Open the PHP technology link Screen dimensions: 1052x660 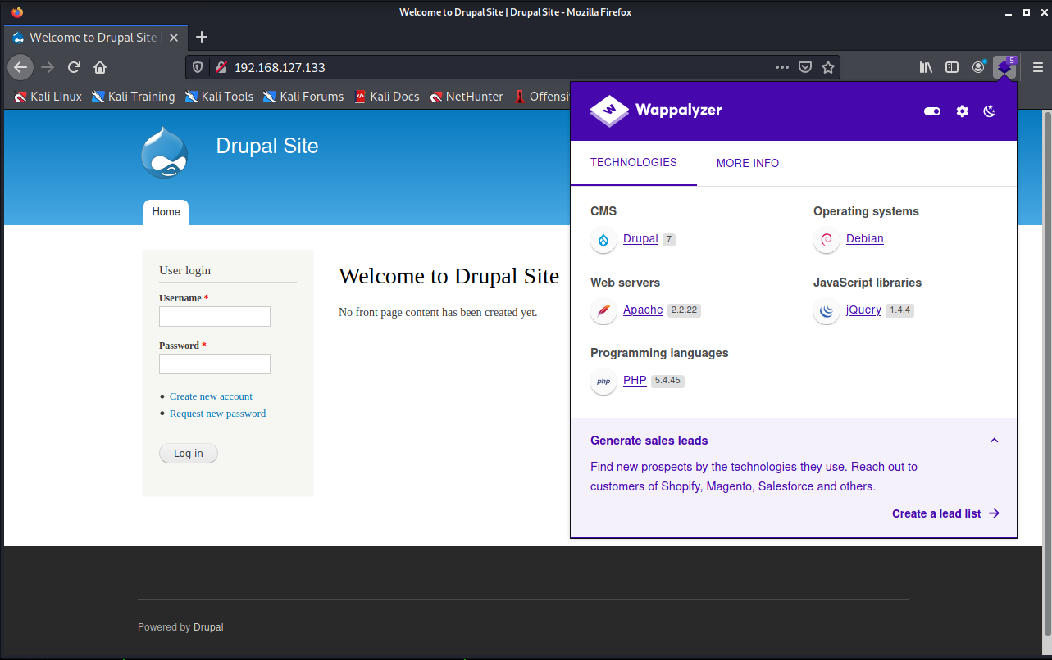[635, 381]
